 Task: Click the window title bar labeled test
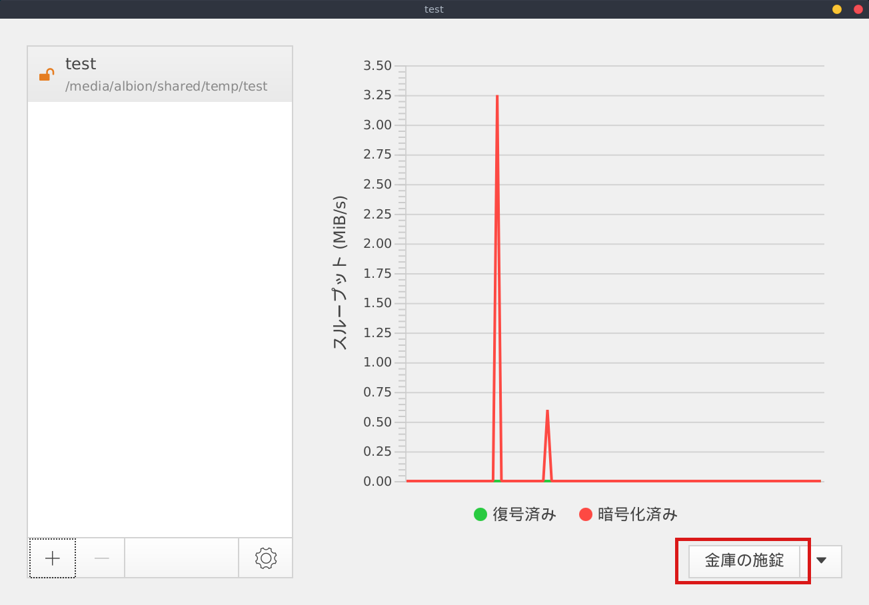[x=434, y=9]
